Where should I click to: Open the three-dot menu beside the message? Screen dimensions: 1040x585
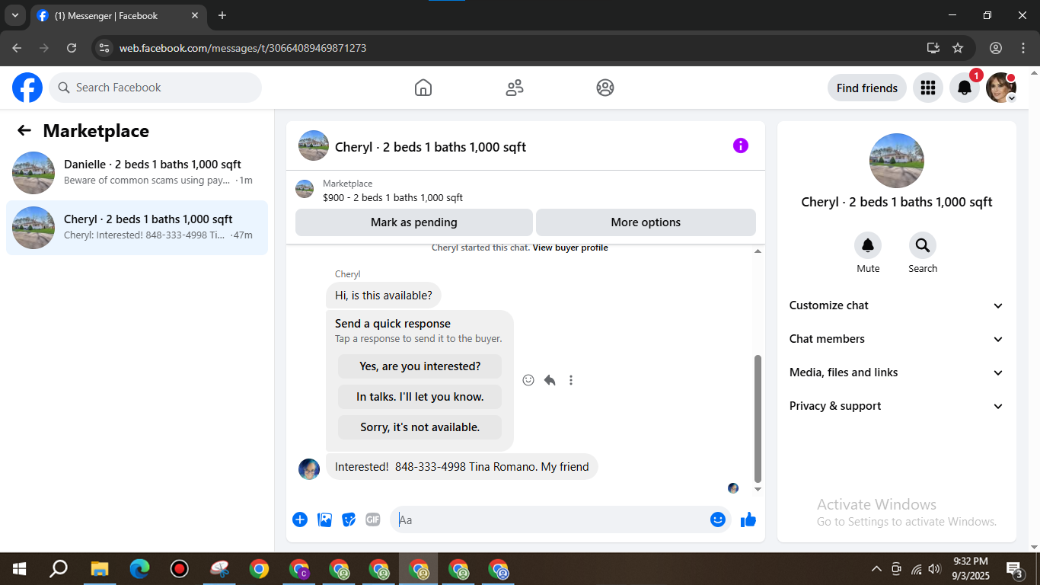coord(571,380)
